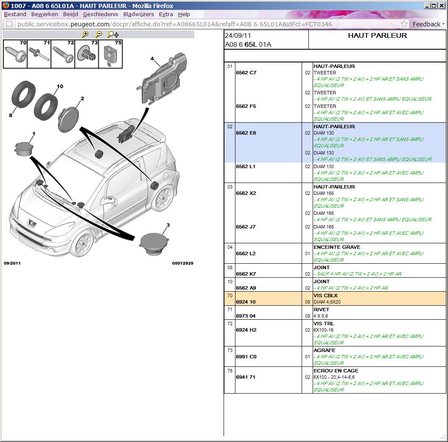This screenshot has height=442, width=448.
Task: Click the page identity icon in address bar
Action: click(9, 24)
